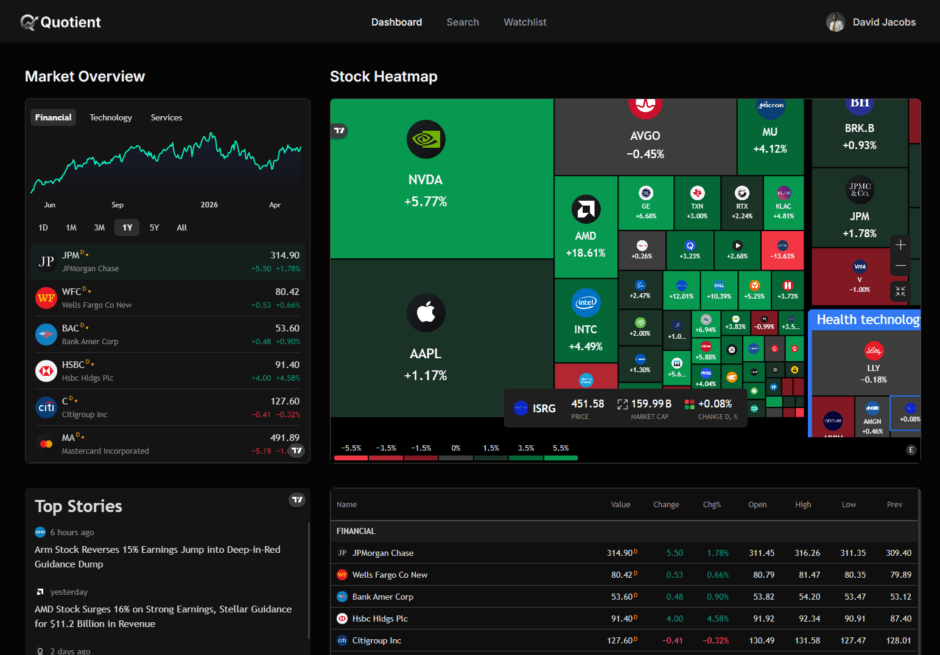
Task: Click TradingView logo in Top Stories panel
Action: point(297,500)
